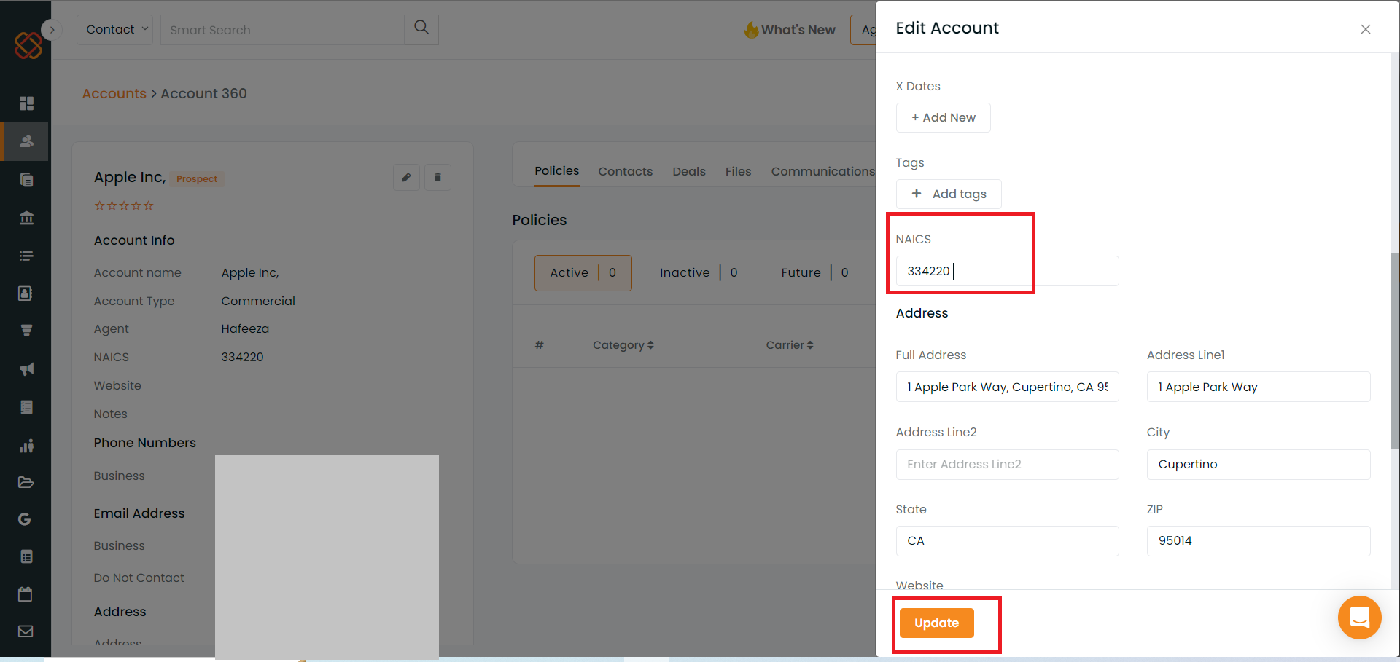Screen dimensions: 1400x662
Task: Click the Account 360 breadcrumb text
Action: 203,93
